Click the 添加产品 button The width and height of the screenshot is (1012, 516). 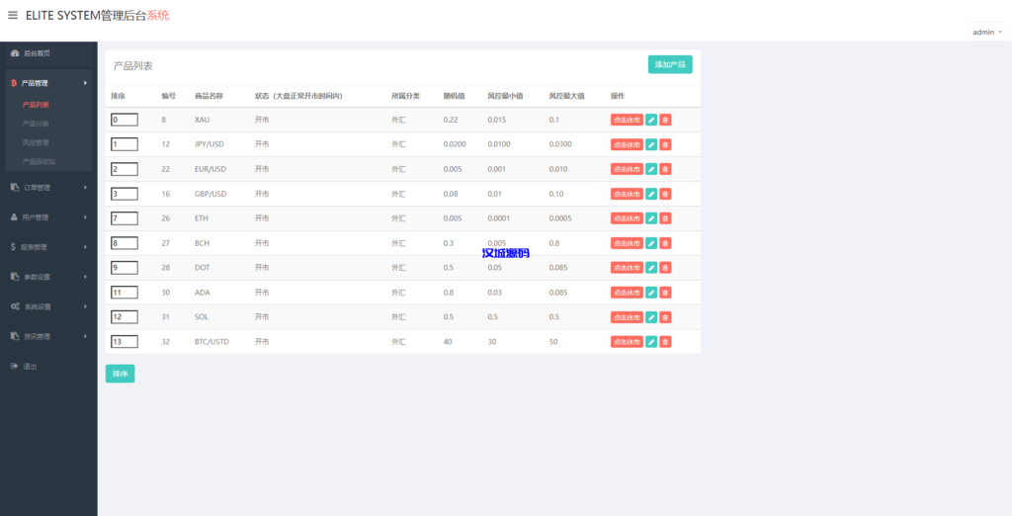[x=670, y=64]
